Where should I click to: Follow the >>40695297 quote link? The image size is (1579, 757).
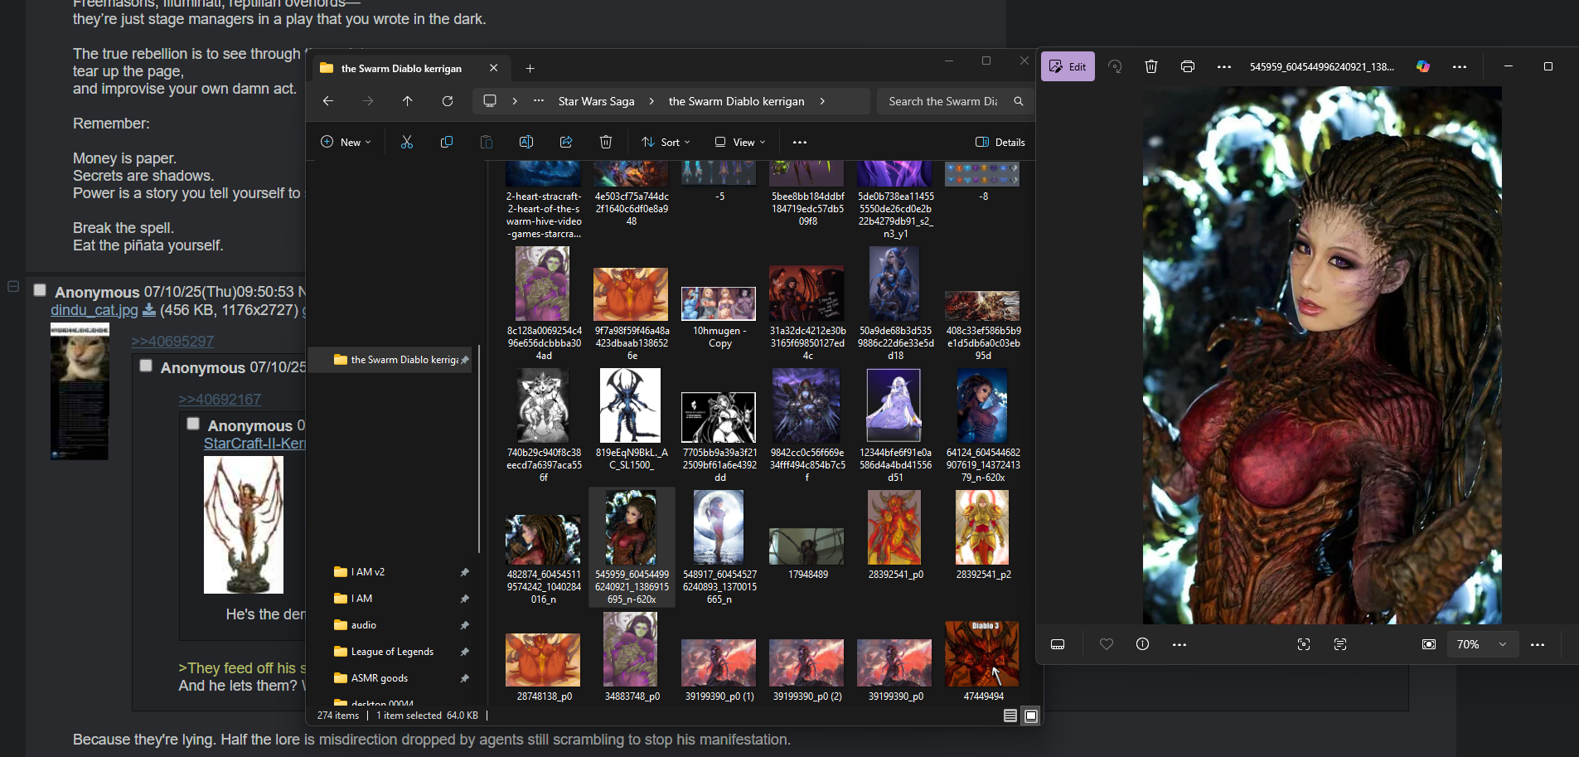(172, 342)
